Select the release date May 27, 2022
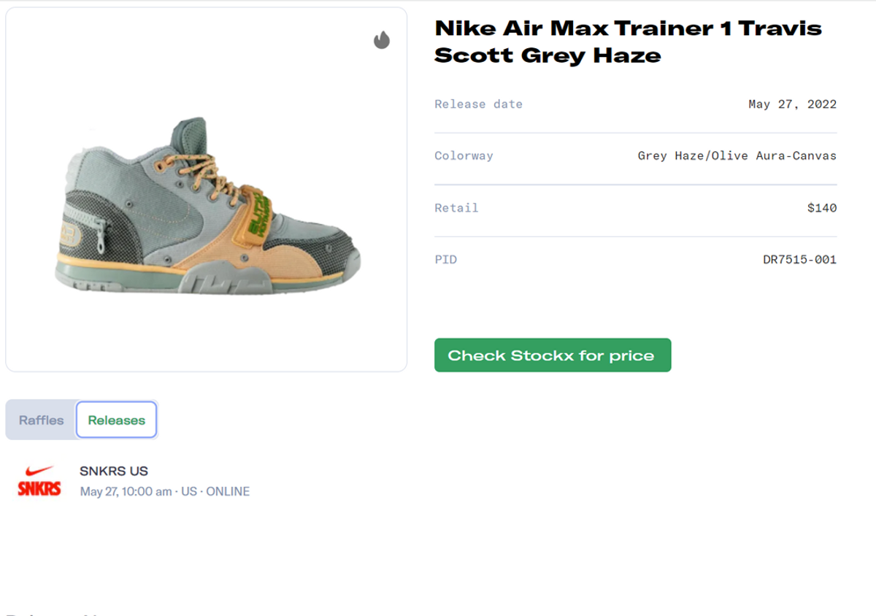The height and width of the screenshot is (616, 876). tap(791, 104)
